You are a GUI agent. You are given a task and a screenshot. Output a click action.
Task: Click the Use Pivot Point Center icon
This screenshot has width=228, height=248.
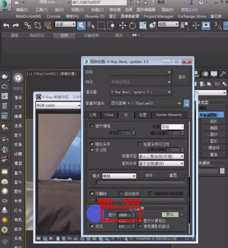[x=184, y=25]
